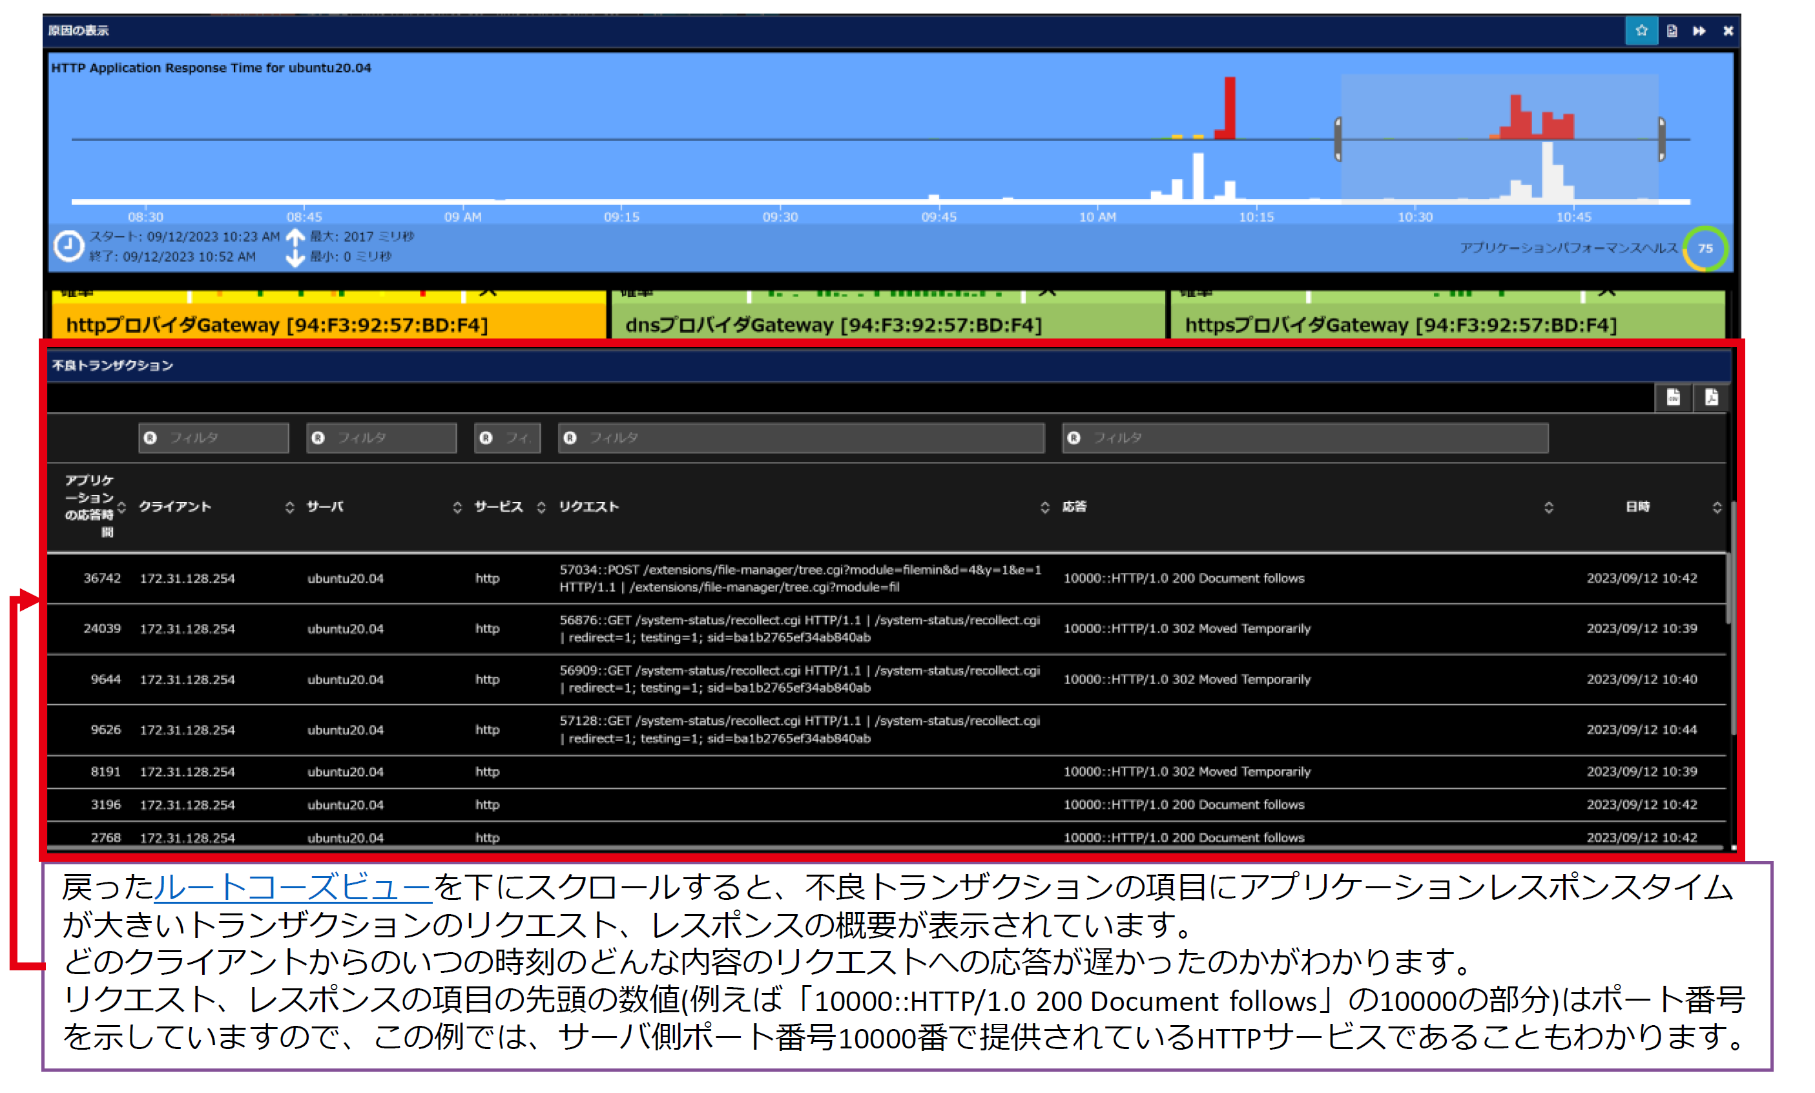Click the 最小: 0 ミリ秒 value
The height and width of the screenshot is (1093, 1815).
click(351, 256)
